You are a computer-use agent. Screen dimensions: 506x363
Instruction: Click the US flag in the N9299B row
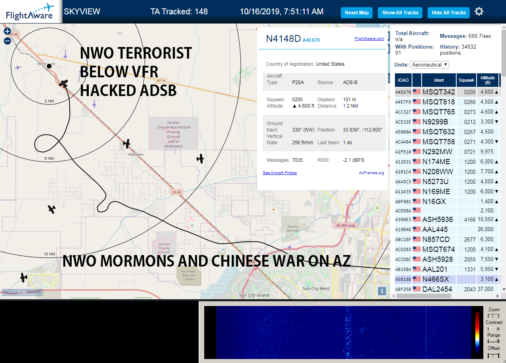tap(417, 122)
